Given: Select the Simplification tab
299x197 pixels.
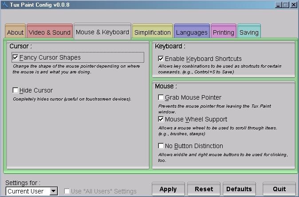Looking at the screenshot, I should [152, 32].
